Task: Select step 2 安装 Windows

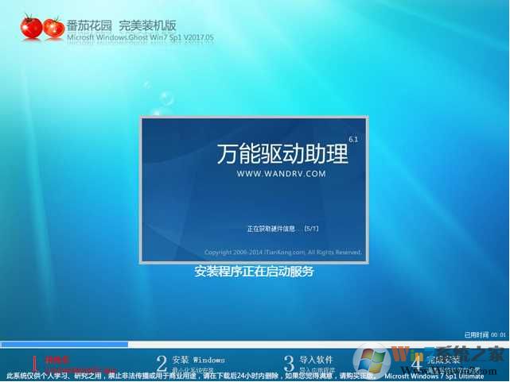Action: [x=190, y=363]
